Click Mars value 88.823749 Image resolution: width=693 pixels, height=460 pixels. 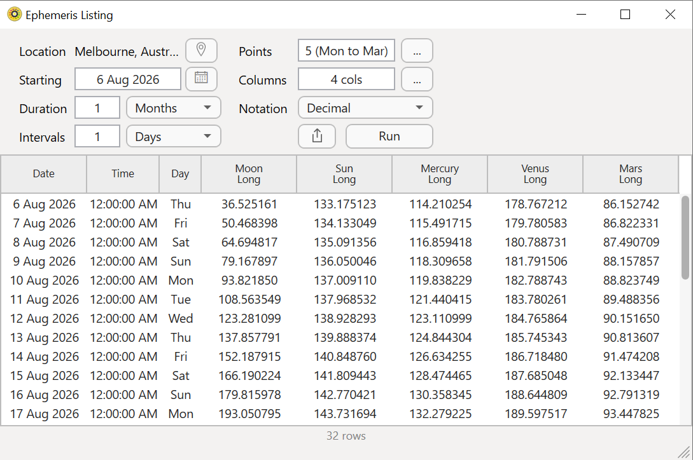click(x=631, y=280)
